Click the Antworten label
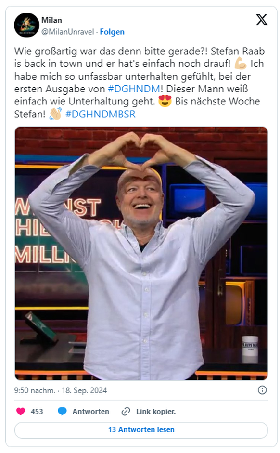Viewport: 280px width, 453px height. pos(90,412)
